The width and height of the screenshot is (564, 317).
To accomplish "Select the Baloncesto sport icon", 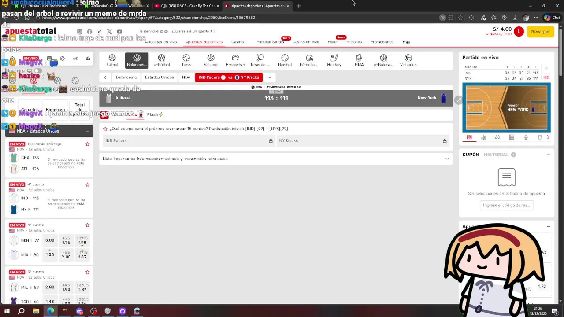I will pos(137,60).
